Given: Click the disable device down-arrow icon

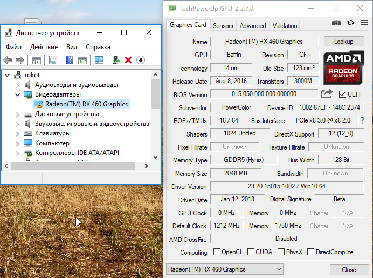Looking at the screenshot, I should pos(141,60).
